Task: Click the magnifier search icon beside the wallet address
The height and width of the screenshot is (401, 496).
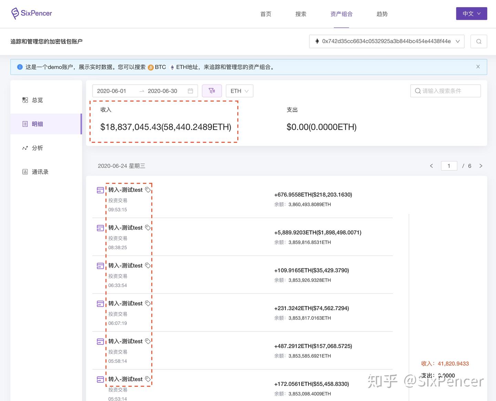Action: [x=478, y=41]
